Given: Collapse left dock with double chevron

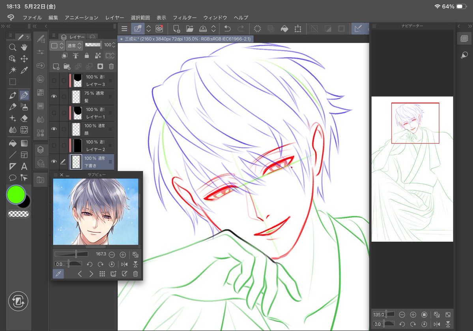Looking at the screenshot, I should (x=8, y=26).
